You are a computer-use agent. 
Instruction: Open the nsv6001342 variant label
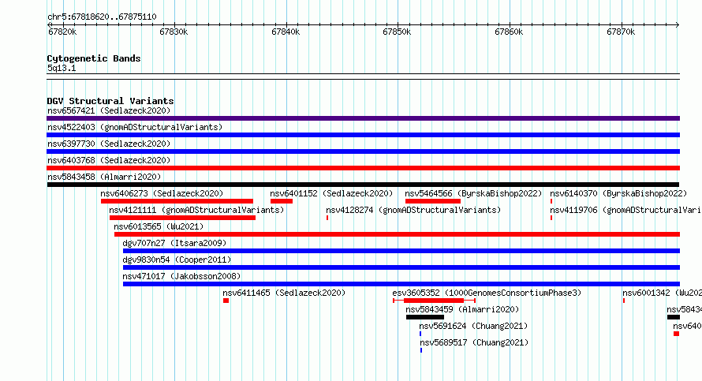coord(662,293)
